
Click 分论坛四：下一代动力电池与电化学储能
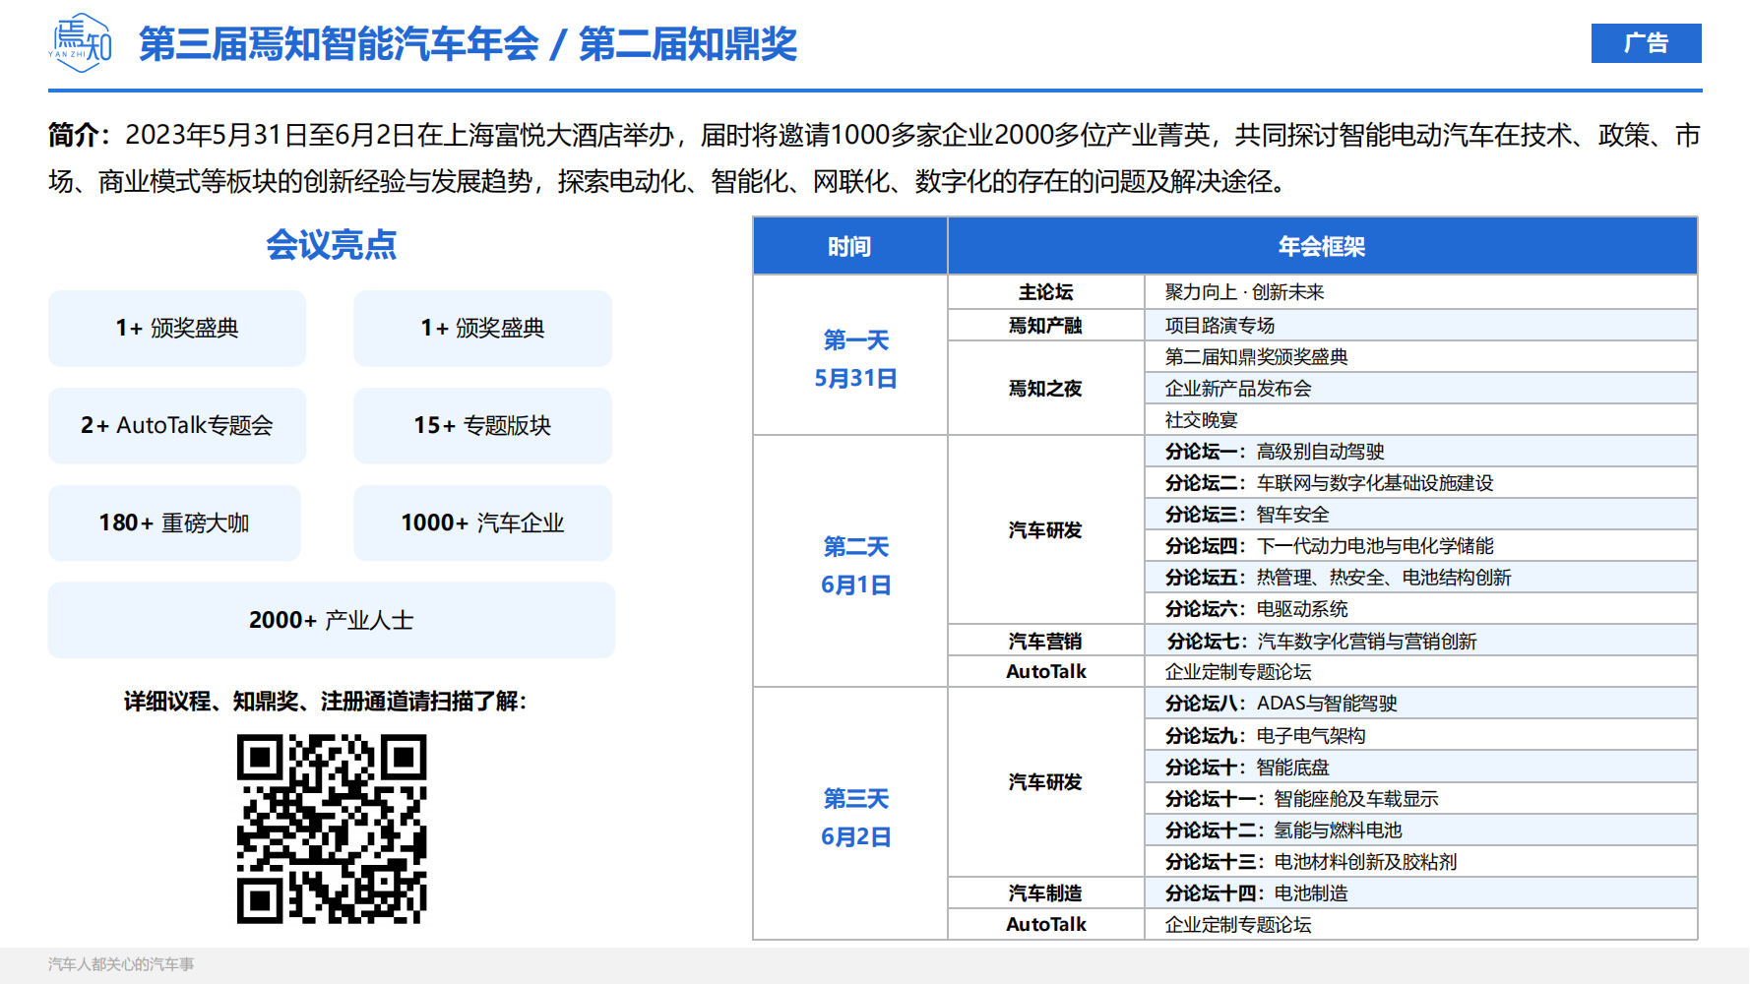pos(1421,545)
